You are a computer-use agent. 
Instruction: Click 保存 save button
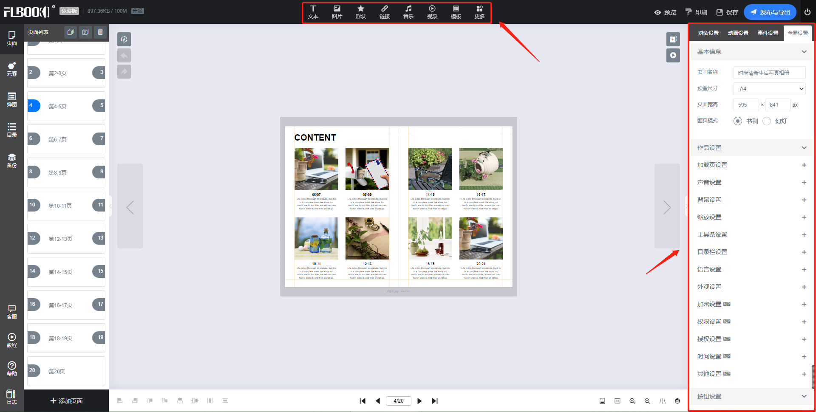point(727,12)
